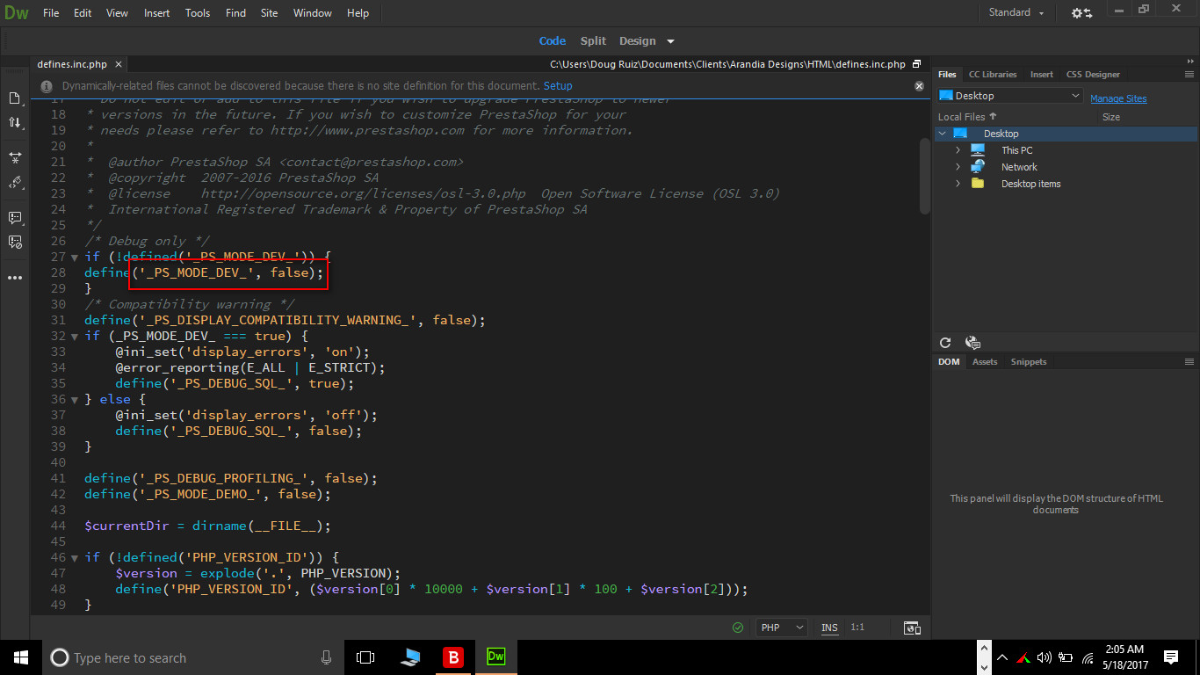
Task: Click the Remove Comment icon
Action: [x=15, y=242]
